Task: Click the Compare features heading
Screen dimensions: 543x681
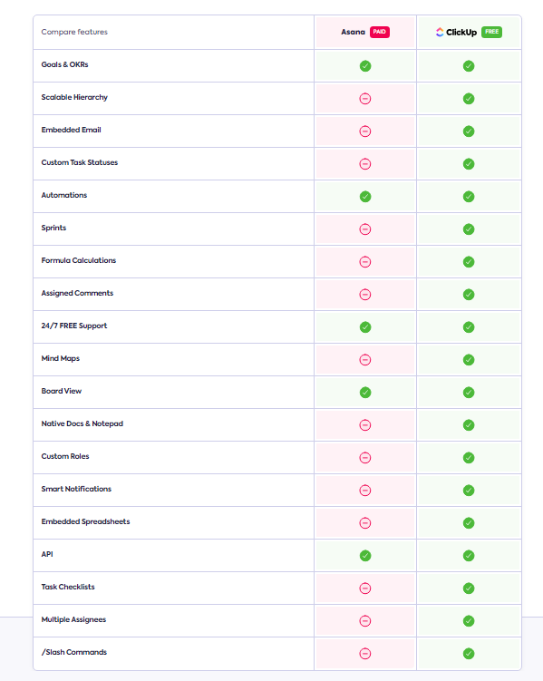Action: coord(74,32)
